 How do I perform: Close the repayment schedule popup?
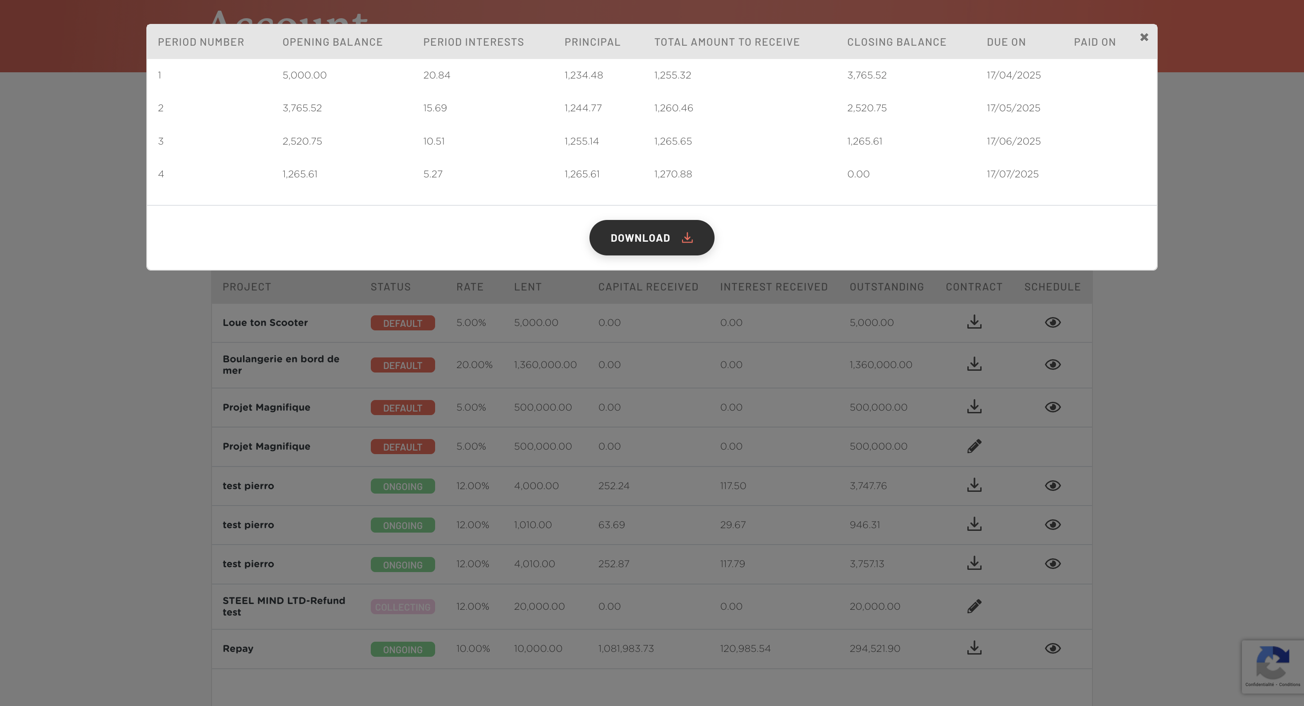(1143, 37)
